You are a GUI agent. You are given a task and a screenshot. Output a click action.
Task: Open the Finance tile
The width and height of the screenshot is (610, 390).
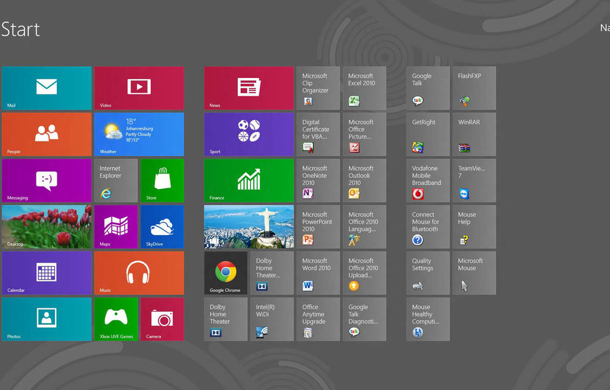pos(249,180)
